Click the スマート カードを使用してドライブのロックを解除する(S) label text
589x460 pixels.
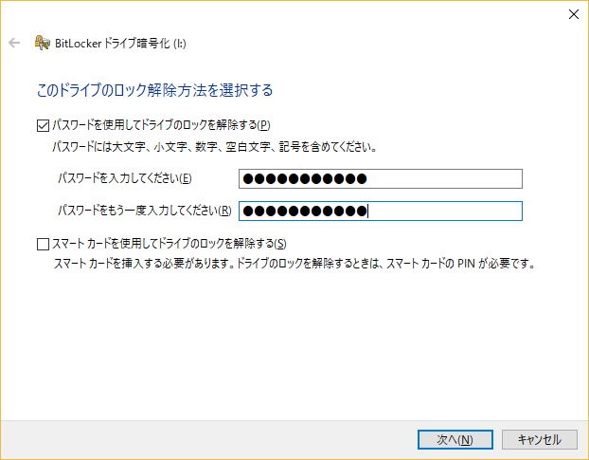(170, 244)
